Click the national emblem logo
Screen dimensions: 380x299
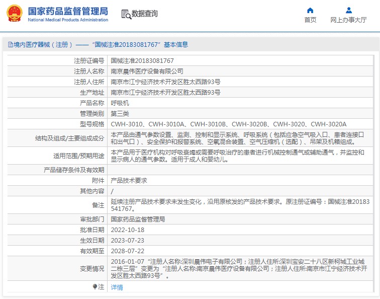(x=15, y=14)
